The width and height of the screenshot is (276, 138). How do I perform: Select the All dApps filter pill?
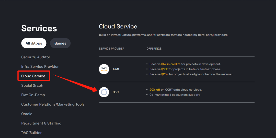[x=34, y=43]
